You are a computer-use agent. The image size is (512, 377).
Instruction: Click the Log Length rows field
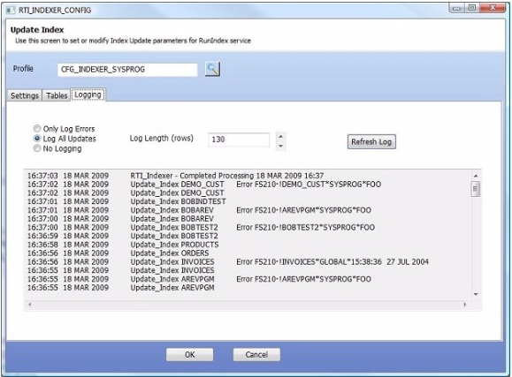tap(239, 139)
